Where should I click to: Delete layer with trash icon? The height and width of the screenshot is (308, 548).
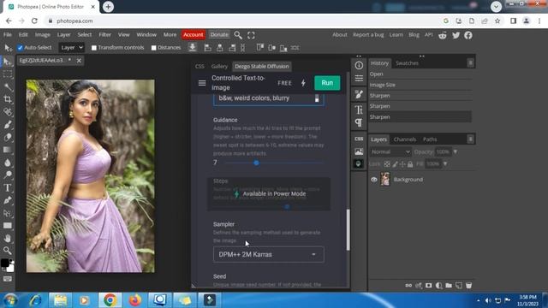click(468, 285)
